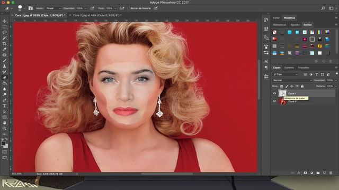This screenshot has height=190, width=339.
Task: Enable the Borrar de historia checkbox
Action: [x=129, y=8]
